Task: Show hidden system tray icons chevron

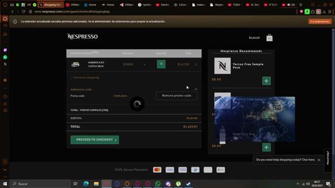Action: point(298,184)
